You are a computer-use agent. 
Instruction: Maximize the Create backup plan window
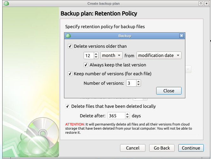coord(201,3)
